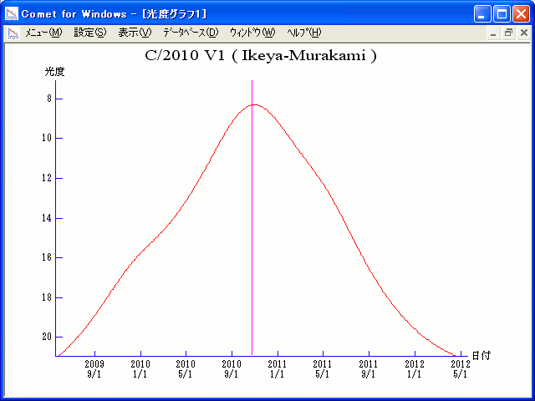Minimize the Comet for Windows application
Screen dimensions: 535x401
(483, 13)
